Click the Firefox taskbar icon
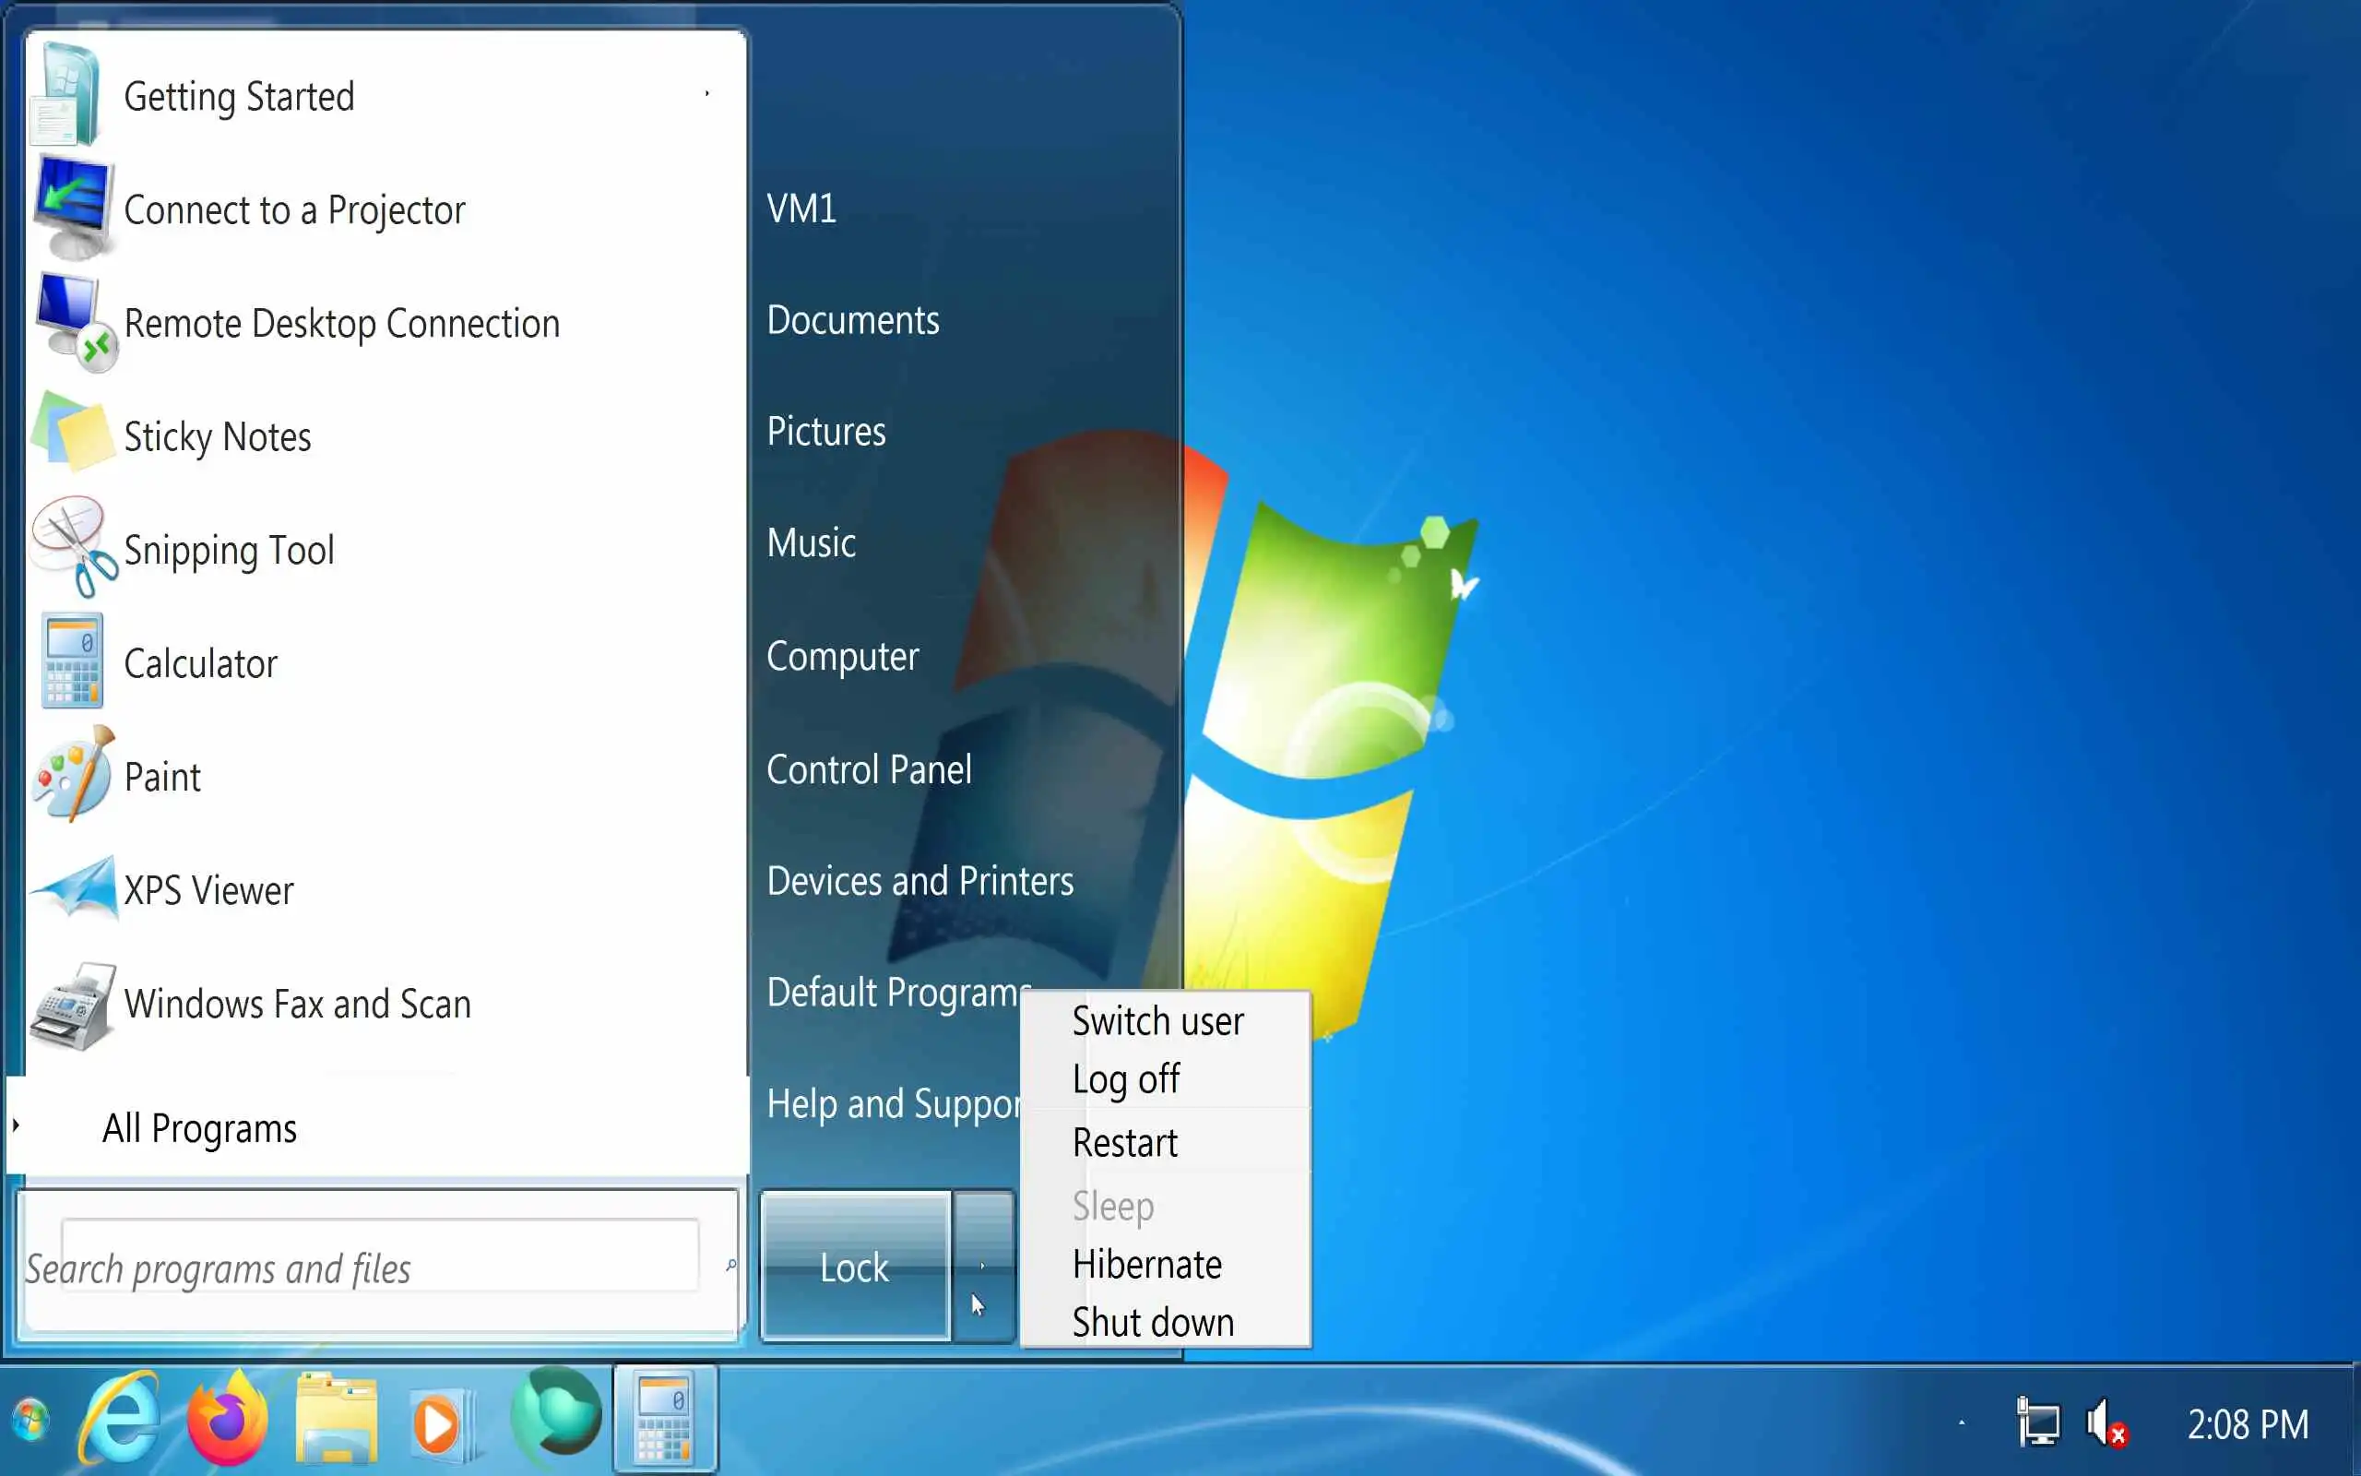Viewport: 2361px width, 1476px height. [x=227, y=1420]
